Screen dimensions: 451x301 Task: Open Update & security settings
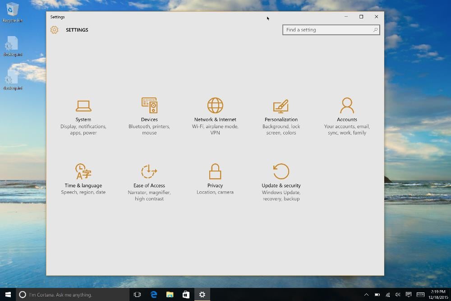click(x=281, y=183)
